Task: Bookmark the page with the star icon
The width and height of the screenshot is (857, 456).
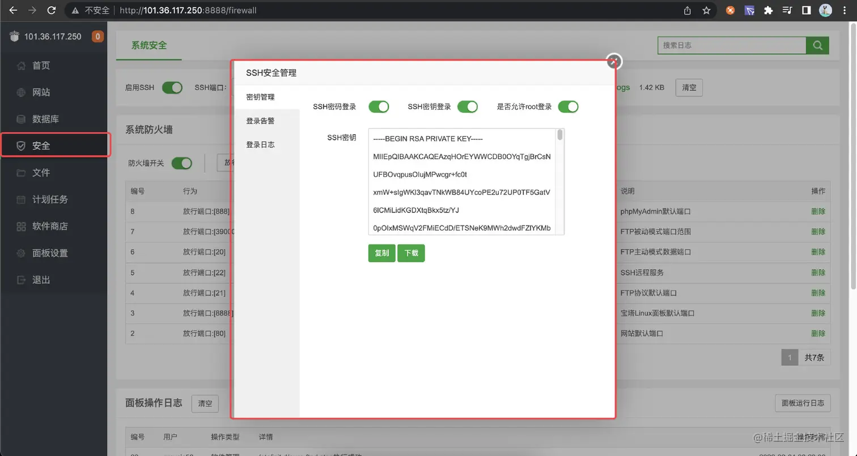Action: point(706,10)
